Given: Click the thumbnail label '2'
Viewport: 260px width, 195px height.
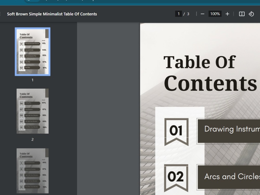Looking at the screenshot, I should coord(32,139).
